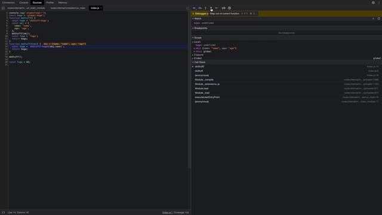Image resolution: width=382 pixels, height=215 pixels.
Task: Expand the obj variable in Local scope
Action: [195, 48]
